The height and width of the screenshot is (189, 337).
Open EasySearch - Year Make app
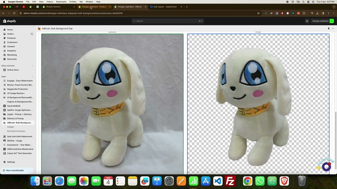[x=20, y=145]
